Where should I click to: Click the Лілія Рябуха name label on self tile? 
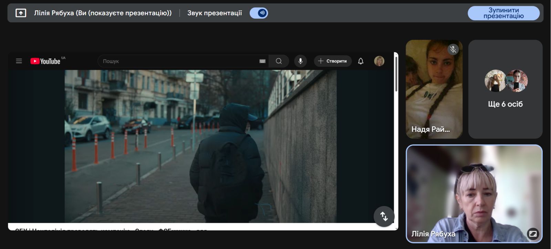click(433, 234)
